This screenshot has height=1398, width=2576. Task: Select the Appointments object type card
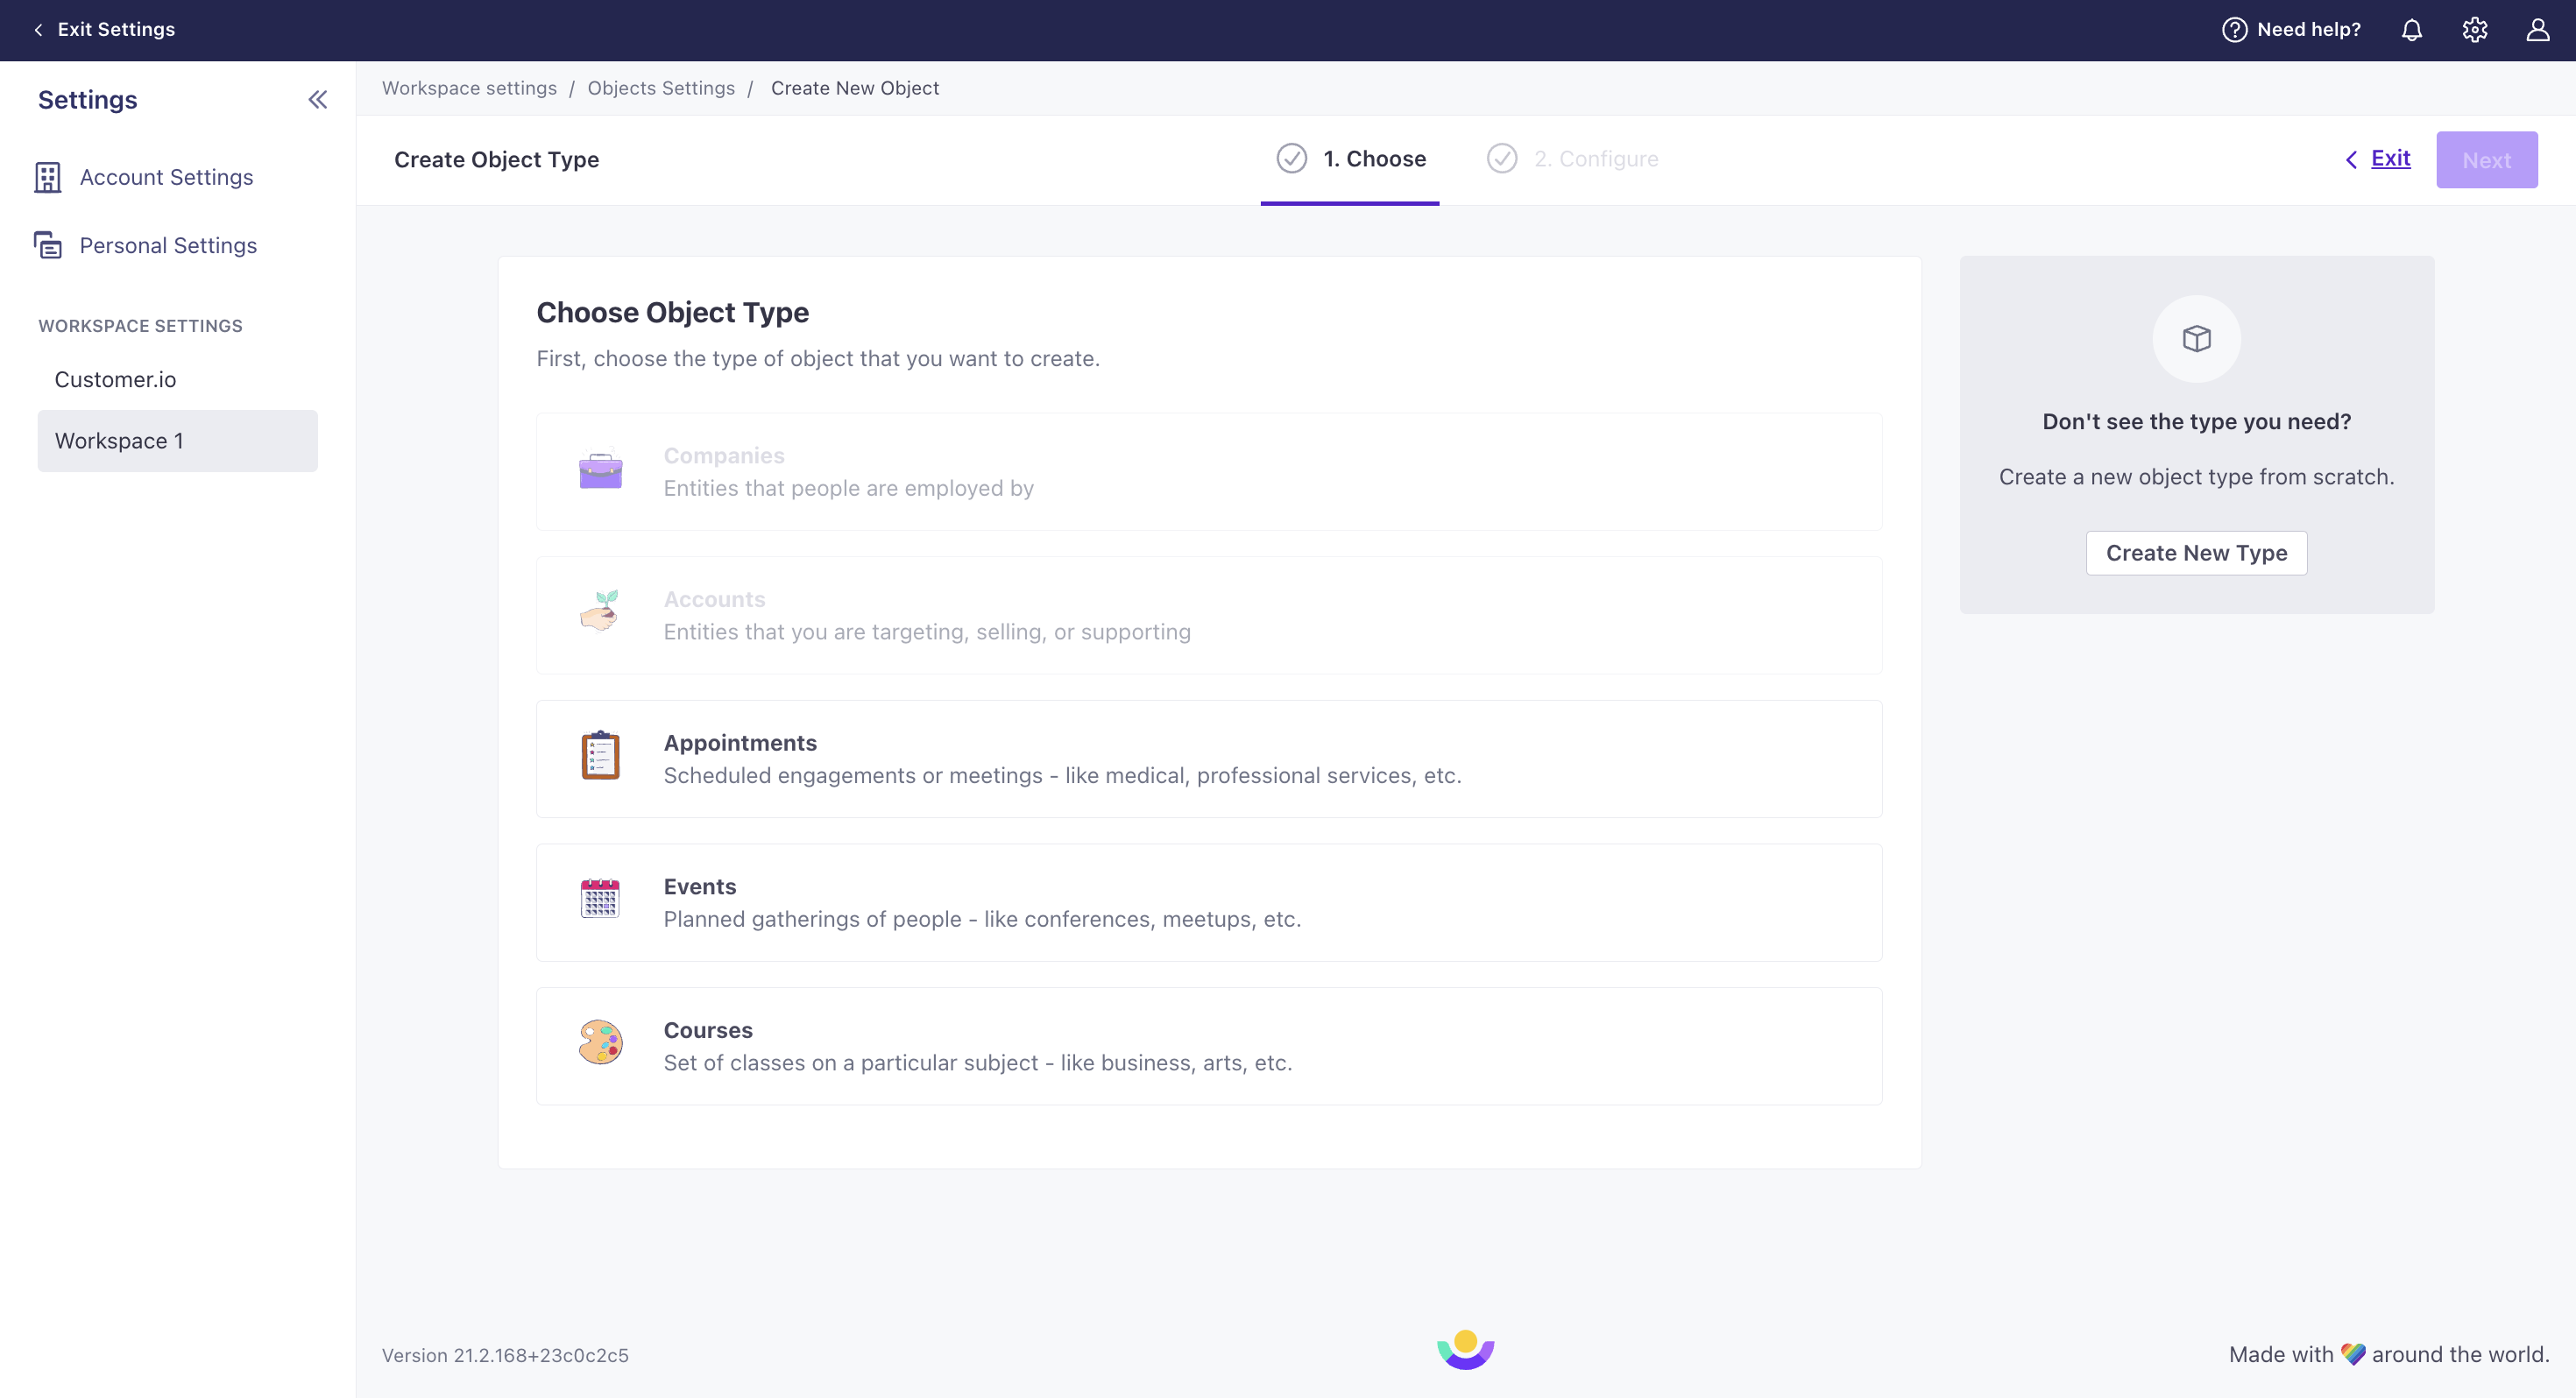[x=1209, y=759]
